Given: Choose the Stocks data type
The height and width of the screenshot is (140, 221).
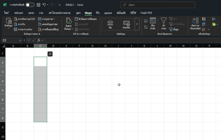Looking at the screenshot, I should [110, 24].
